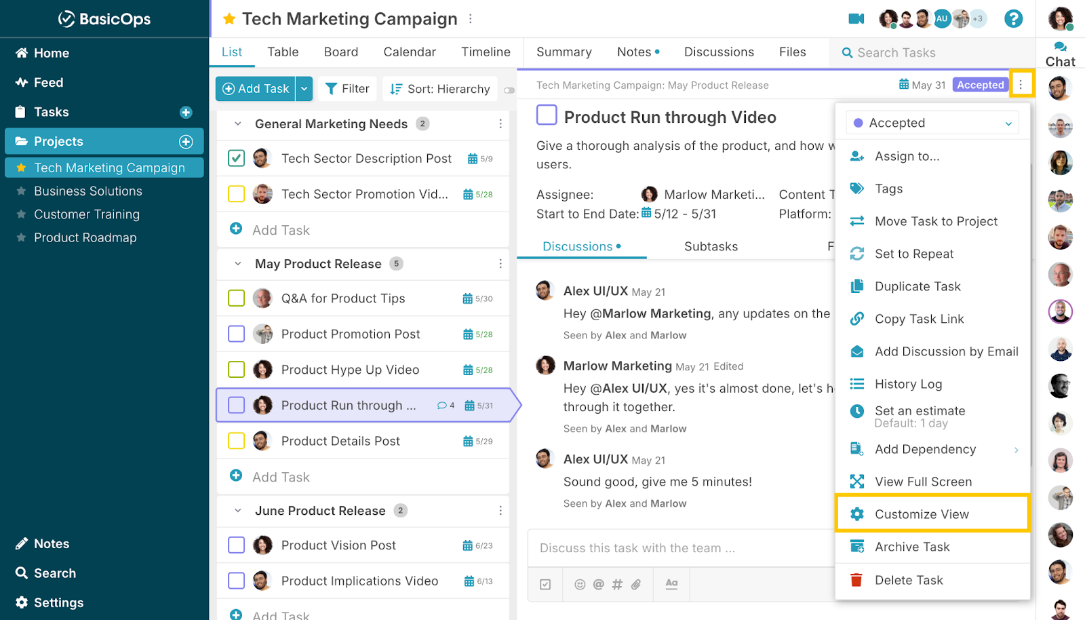
Task: Check off Tech Sector Promotion Video task
Action: click(236, 194)
